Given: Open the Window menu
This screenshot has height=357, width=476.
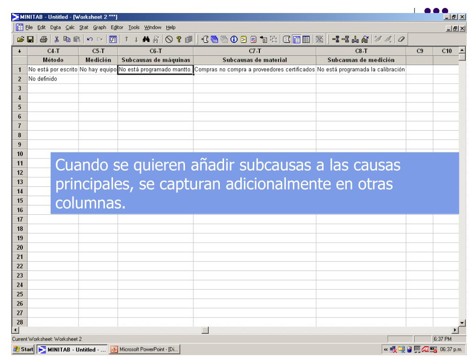Looking at the screenshot, I should (x=152, y=27).
